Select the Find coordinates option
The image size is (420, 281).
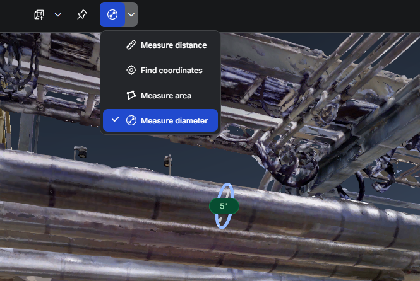[171, 71]
